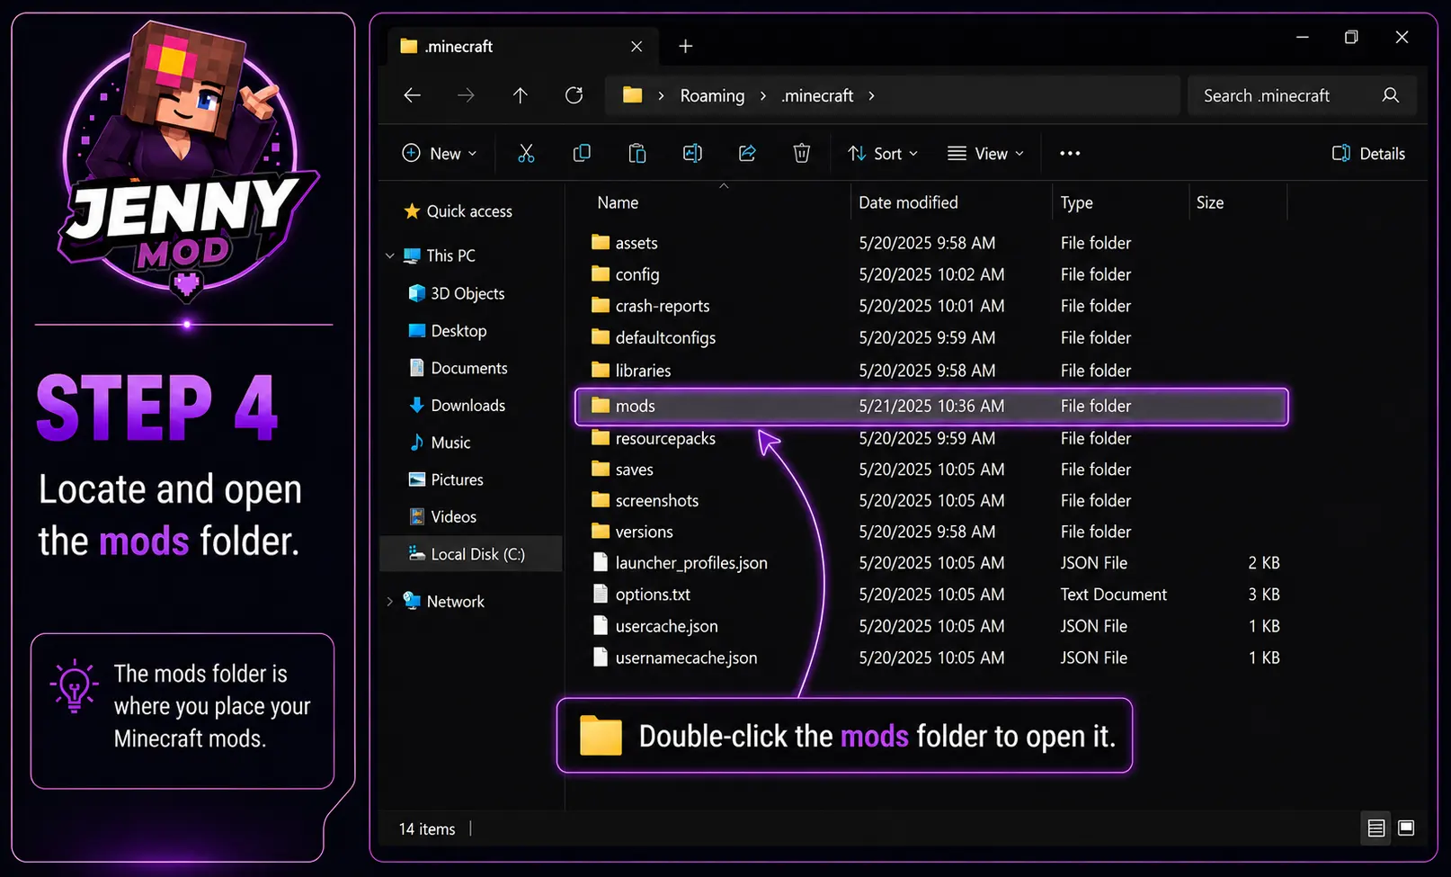Select Documents in the sidebar
The width and height of the screenshot is (1451, 877).
pyautogui.click(x=458, y=368)
